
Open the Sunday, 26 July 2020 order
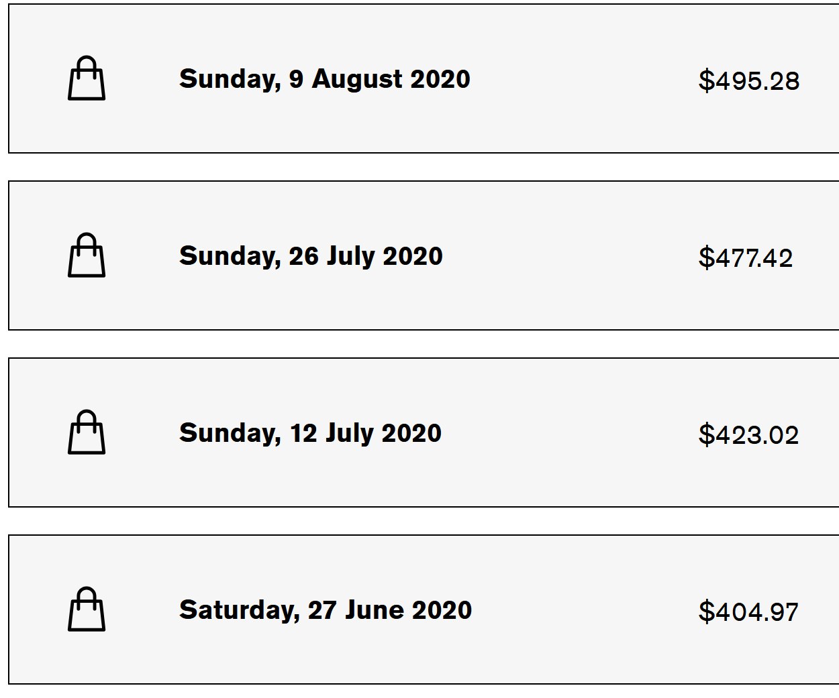311,256
